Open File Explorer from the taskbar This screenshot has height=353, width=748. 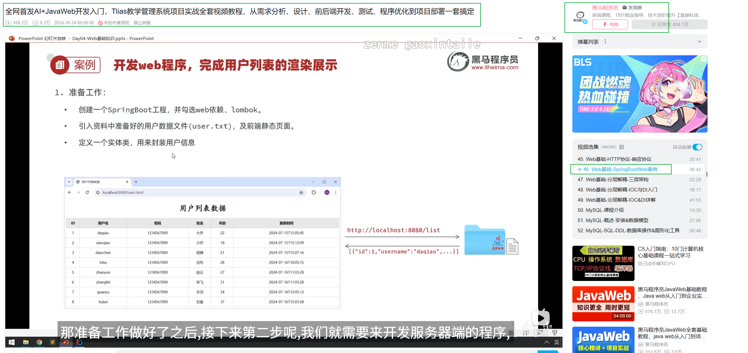[x=26, y=342]
